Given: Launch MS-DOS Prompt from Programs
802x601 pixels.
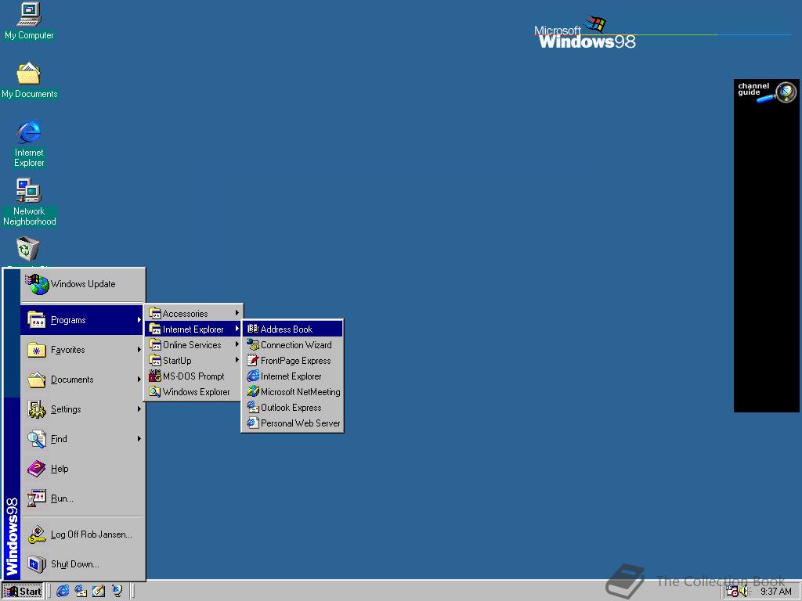Looking at the screenshot, I should point(194,376).
